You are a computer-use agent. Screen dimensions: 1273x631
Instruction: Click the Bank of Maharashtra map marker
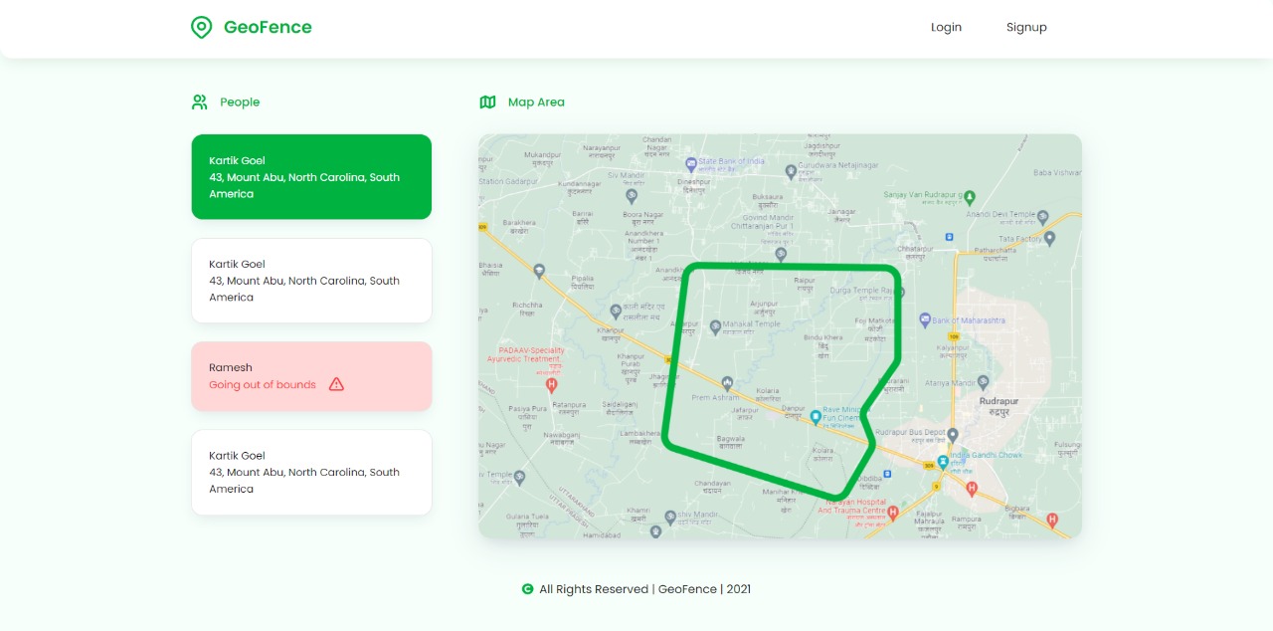(x=924, y=320)
